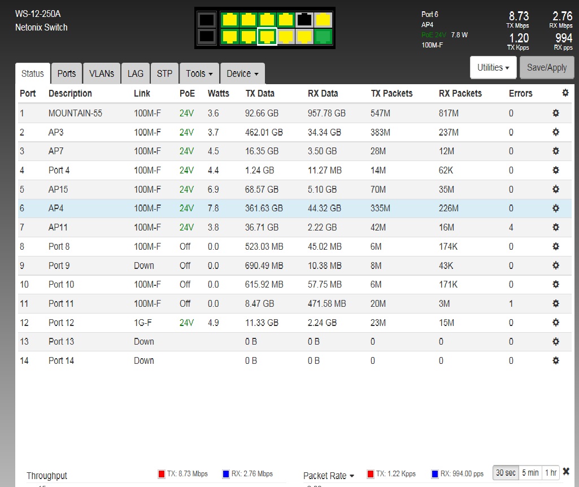Switch to the VLANs tab
The height and width of the screenshot is (487, 579).
[101, 73]
